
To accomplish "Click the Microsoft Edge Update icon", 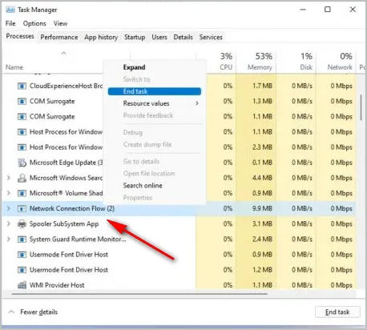I will click(22, 163).
